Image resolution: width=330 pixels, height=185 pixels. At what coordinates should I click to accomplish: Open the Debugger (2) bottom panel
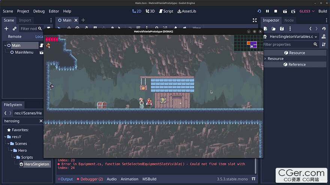(90, 179)
